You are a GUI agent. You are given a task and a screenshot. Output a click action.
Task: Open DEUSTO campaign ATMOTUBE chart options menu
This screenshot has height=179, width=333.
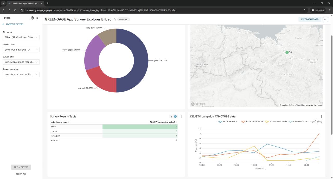pos(321,116)
